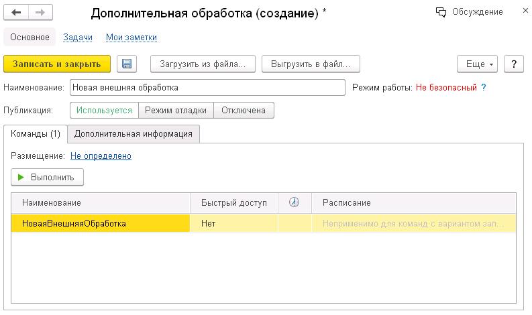Open help with the ? button
Viewport: 532px width, 315px height.
pyautogui.click(x=514, y=64)
